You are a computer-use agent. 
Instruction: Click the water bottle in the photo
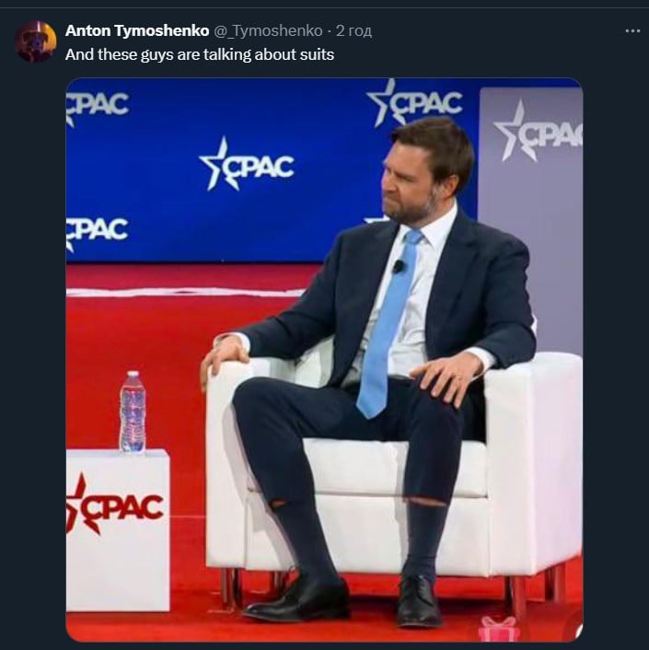[133, 412]
